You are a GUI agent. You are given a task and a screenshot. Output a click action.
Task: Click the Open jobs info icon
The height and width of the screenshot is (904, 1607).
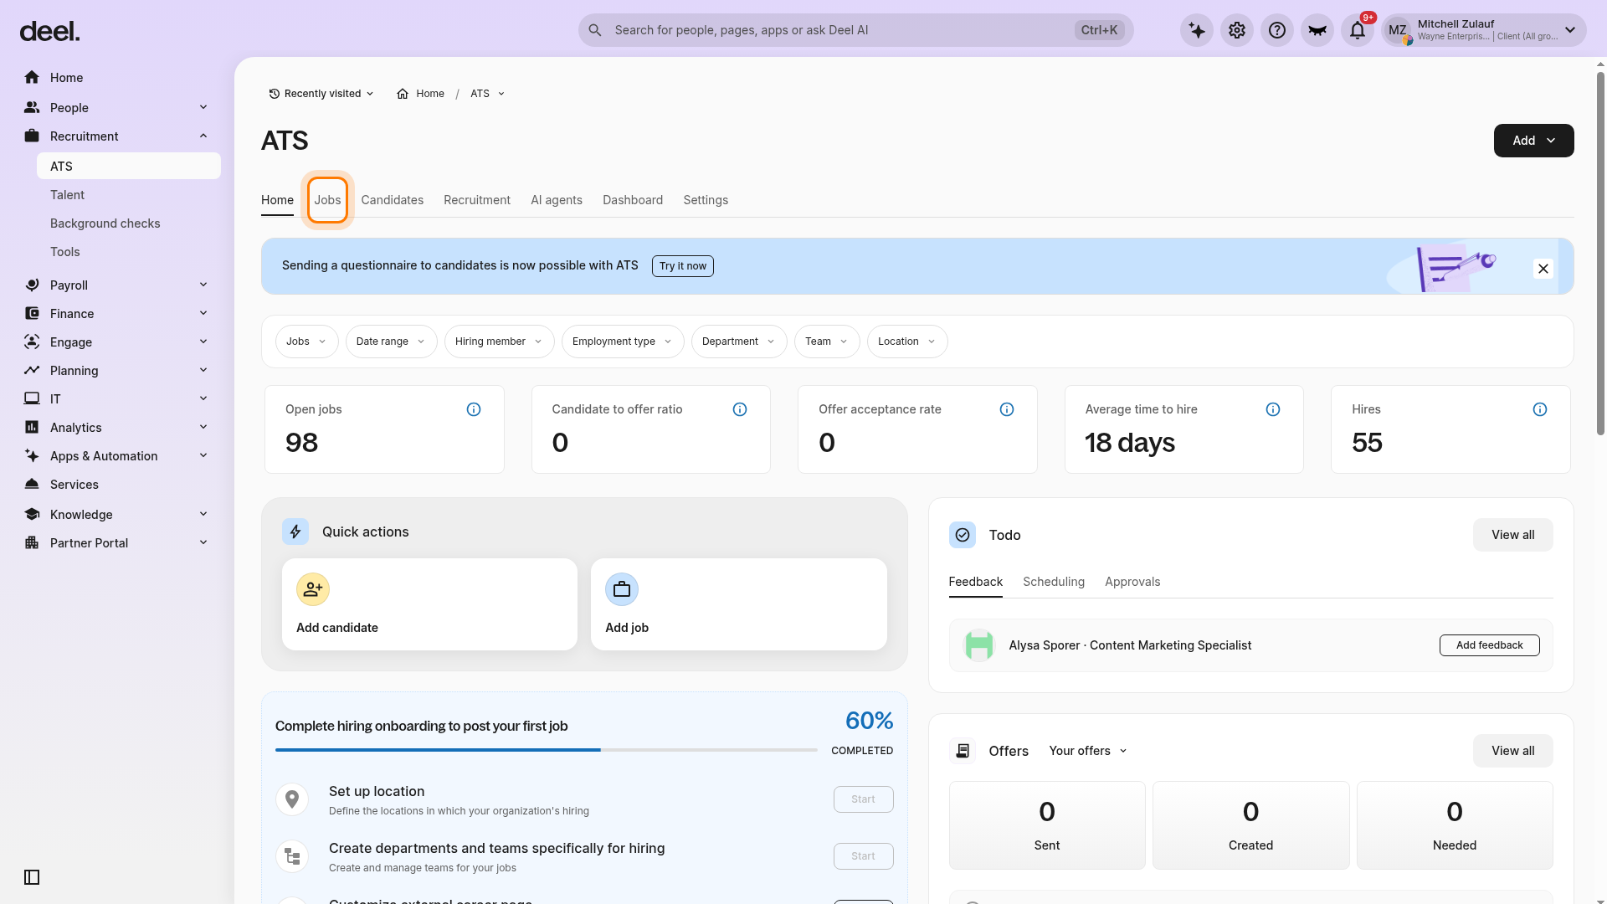(x=474, y=409)
